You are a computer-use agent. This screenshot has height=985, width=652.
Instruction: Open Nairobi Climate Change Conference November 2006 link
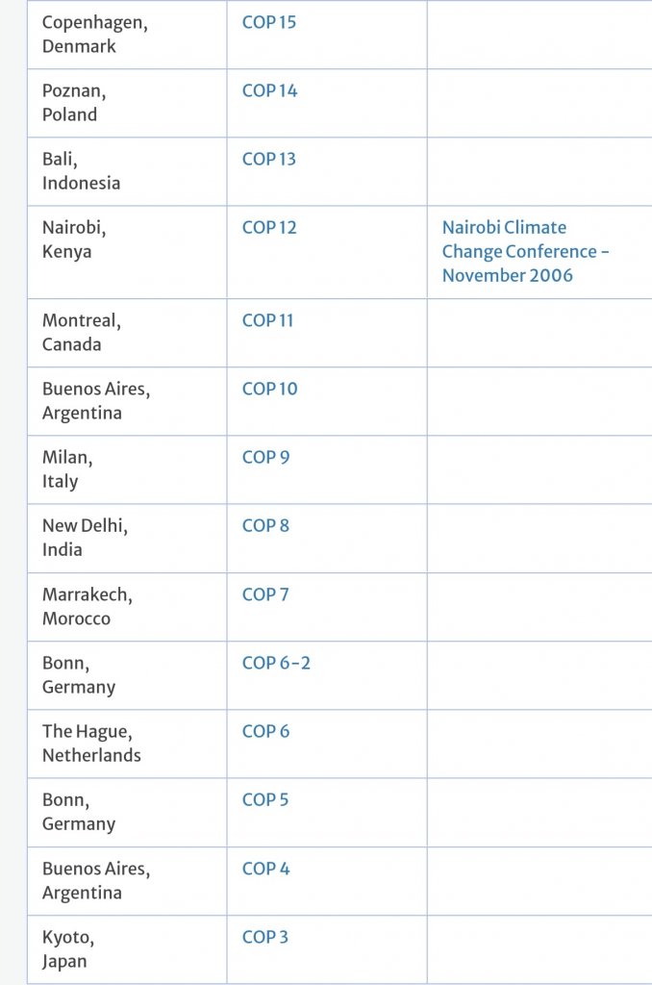pos(525,251)
